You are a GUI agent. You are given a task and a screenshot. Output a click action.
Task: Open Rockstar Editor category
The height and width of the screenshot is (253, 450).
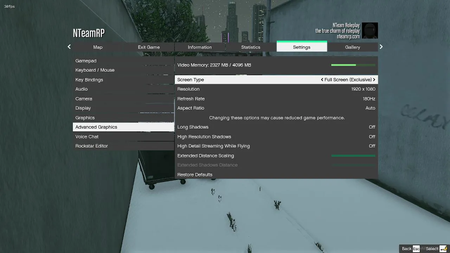(x=123, y=146)
